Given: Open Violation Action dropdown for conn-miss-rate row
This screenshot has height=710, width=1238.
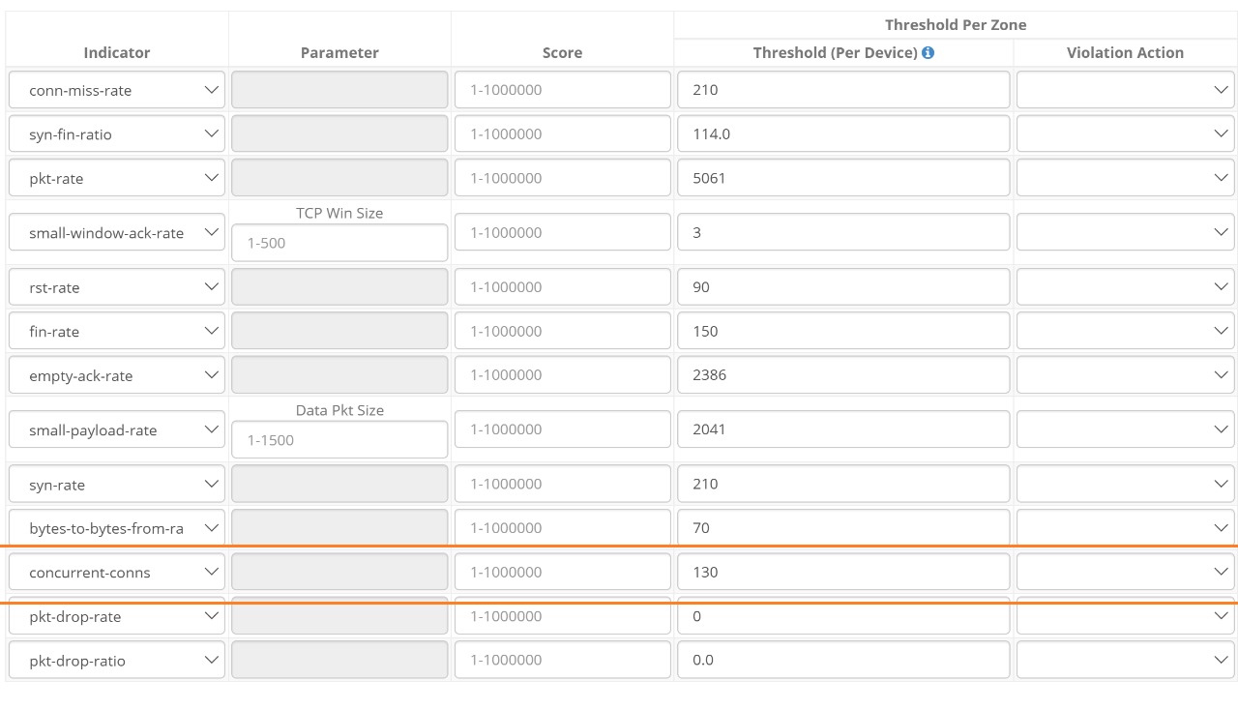Looking at the screenshot, I should pos(1125,90).
